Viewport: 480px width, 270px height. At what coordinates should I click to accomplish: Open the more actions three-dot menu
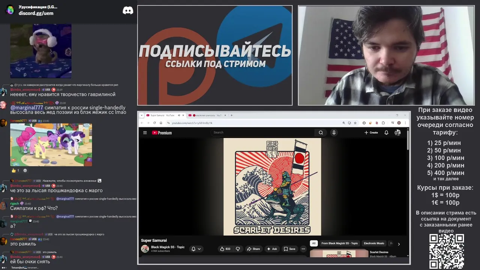(303, 249)
